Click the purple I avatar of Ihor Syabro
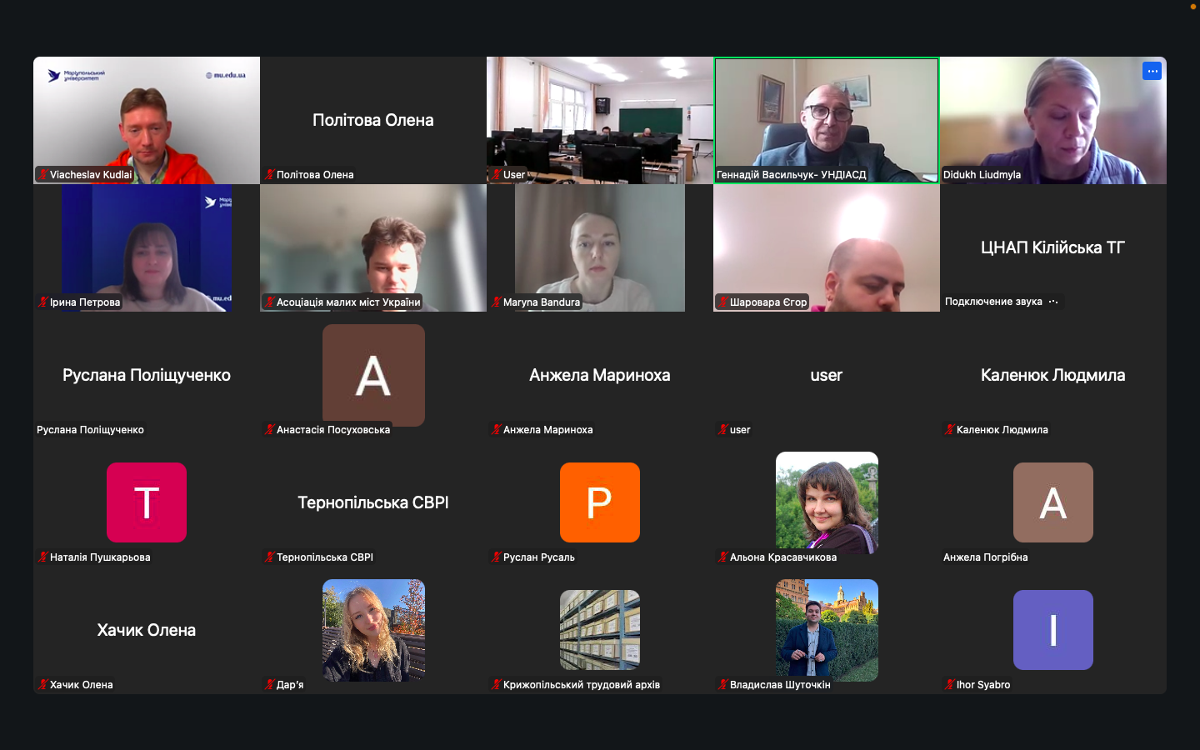 (x=1053, y=630)
